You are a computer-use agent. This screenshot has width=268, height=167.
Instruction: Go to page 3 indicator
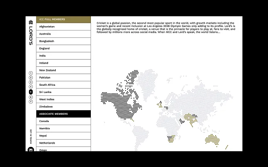(x=31, y=82)
